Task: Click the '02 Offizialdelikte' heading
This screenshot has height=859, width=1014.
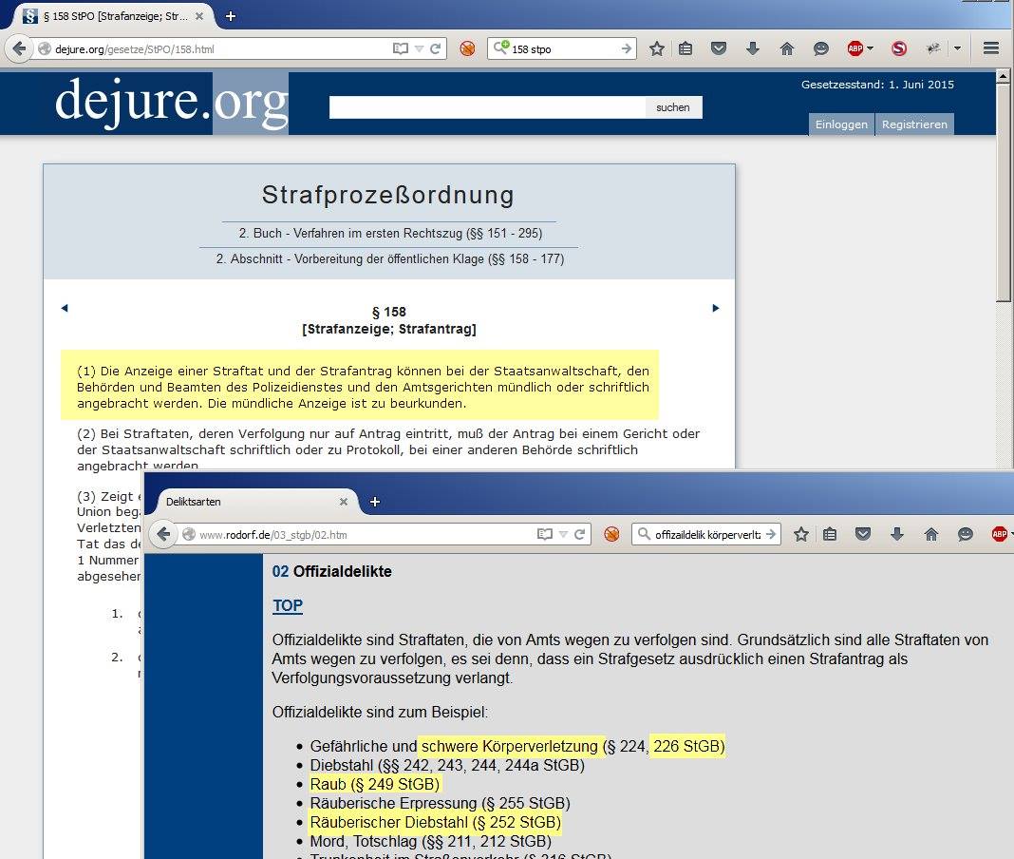Action: tap(331, 572)
